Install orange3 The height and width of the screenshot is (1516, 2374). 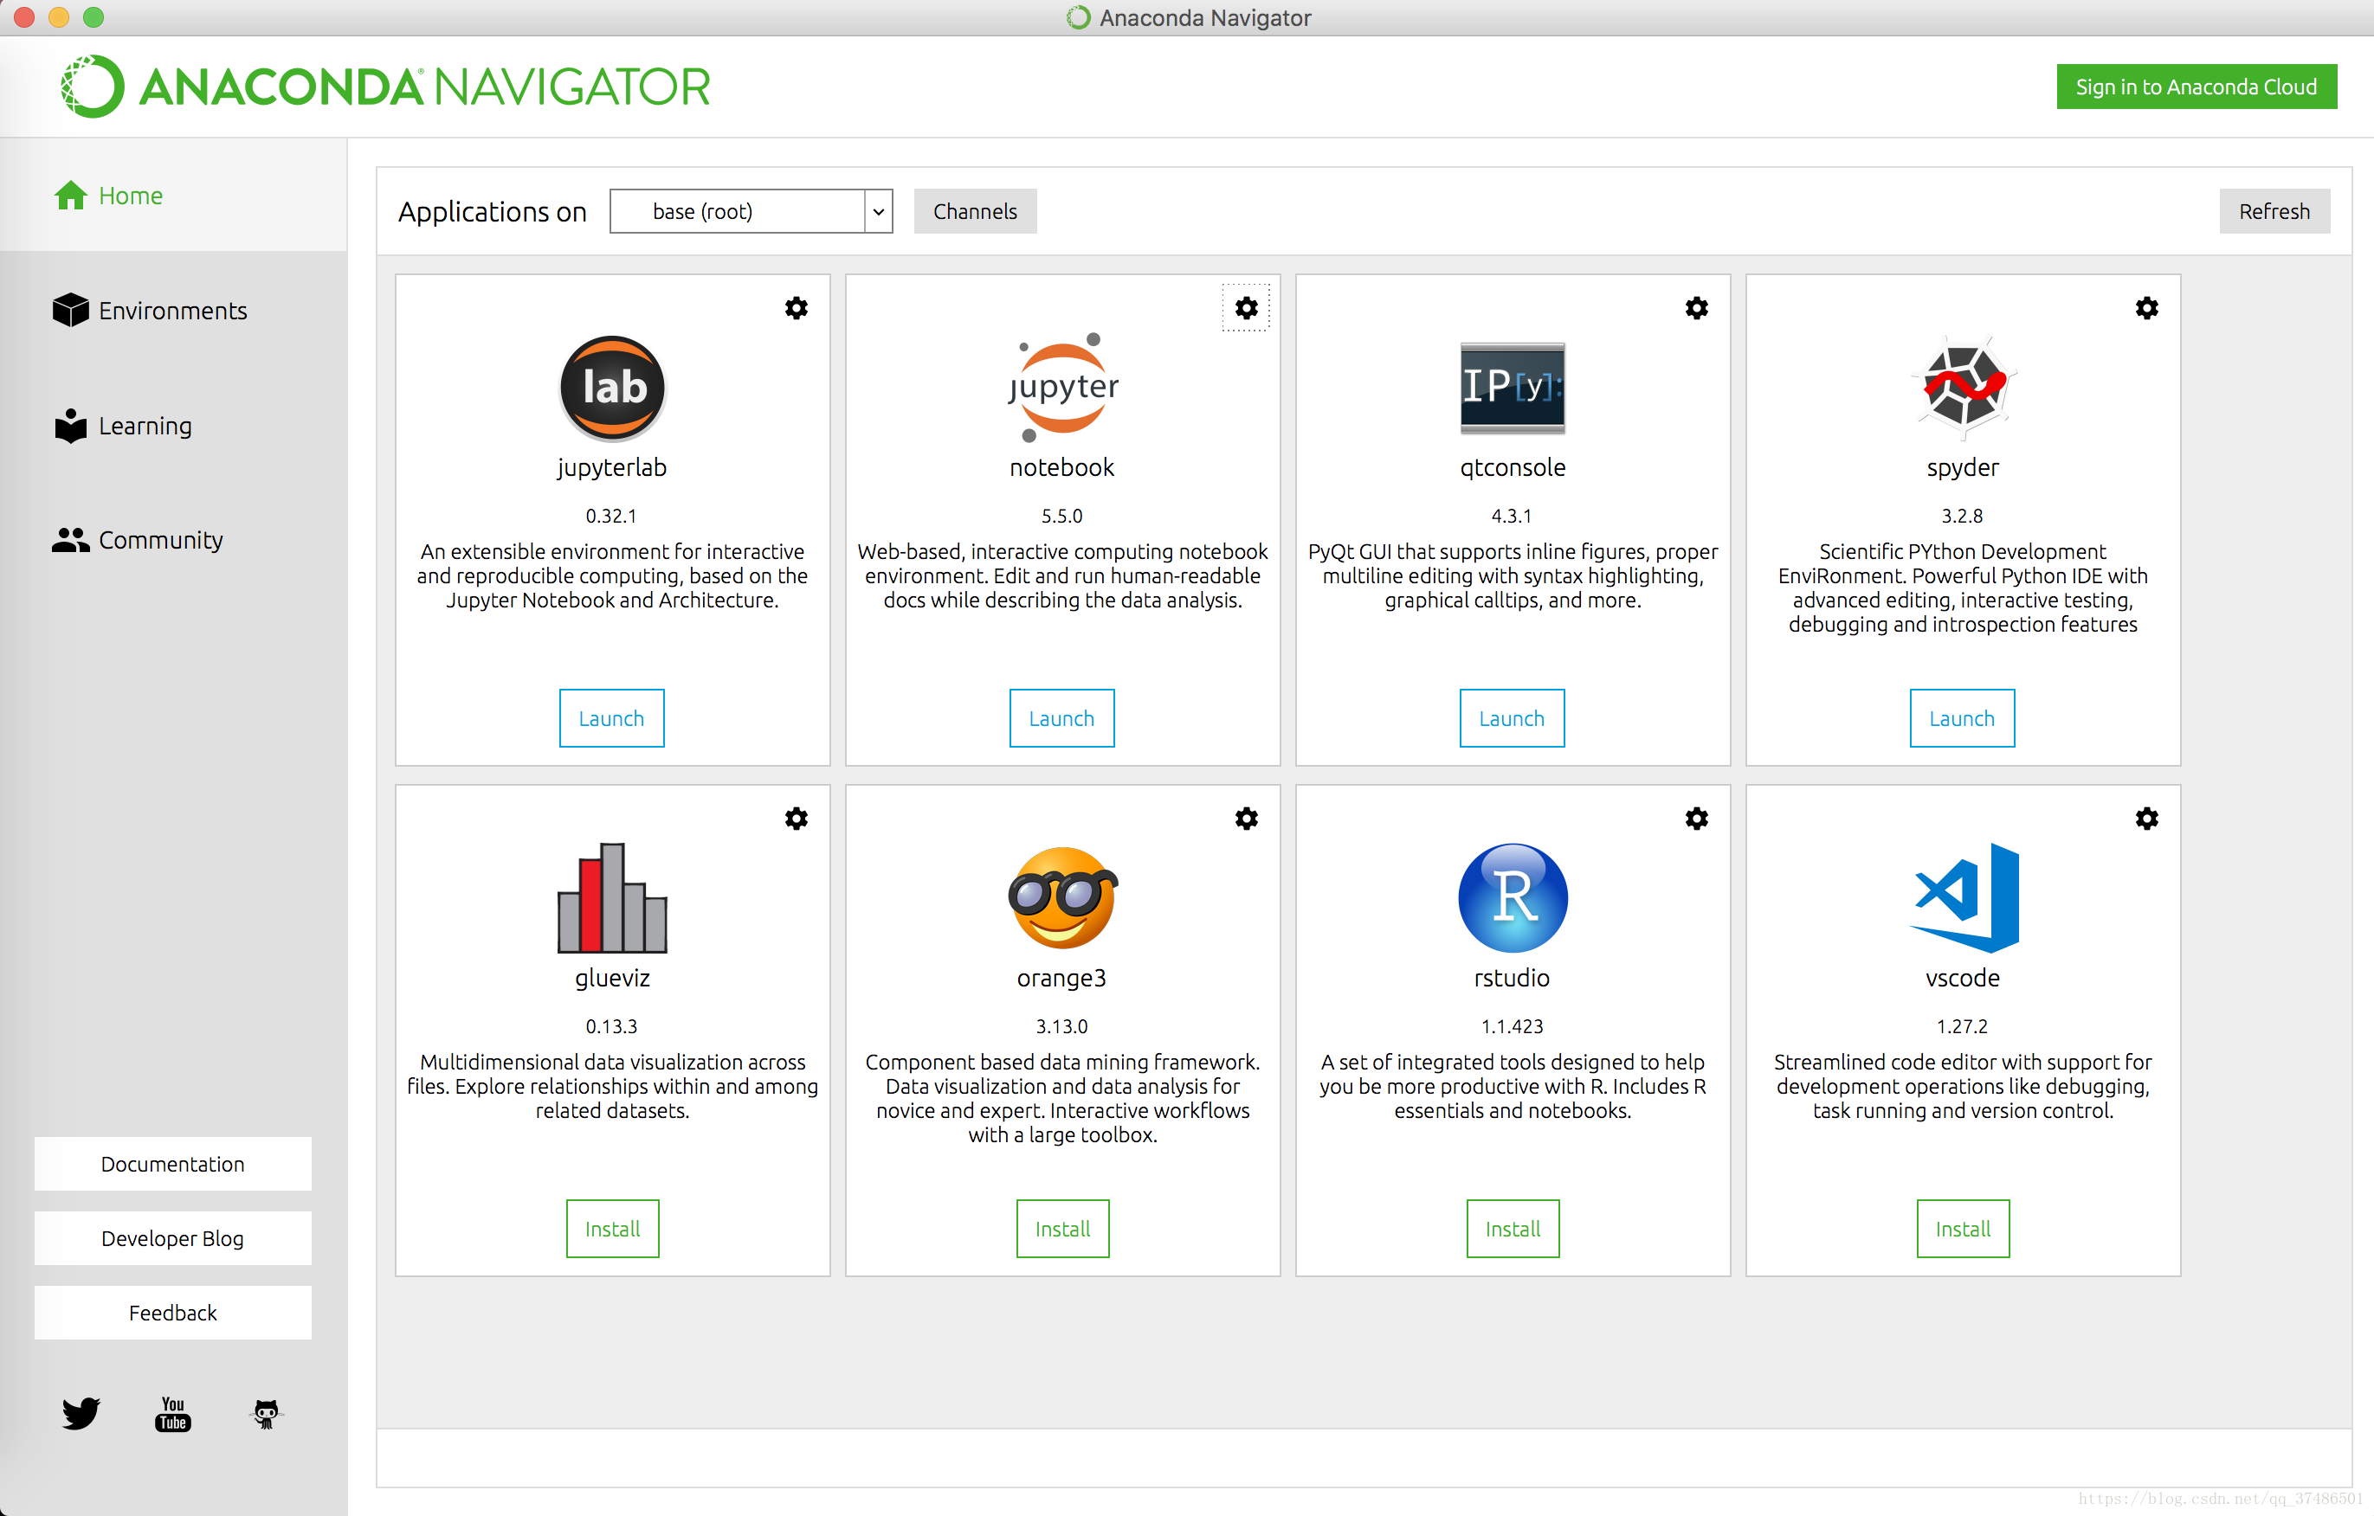(x=1063, y=1229)
